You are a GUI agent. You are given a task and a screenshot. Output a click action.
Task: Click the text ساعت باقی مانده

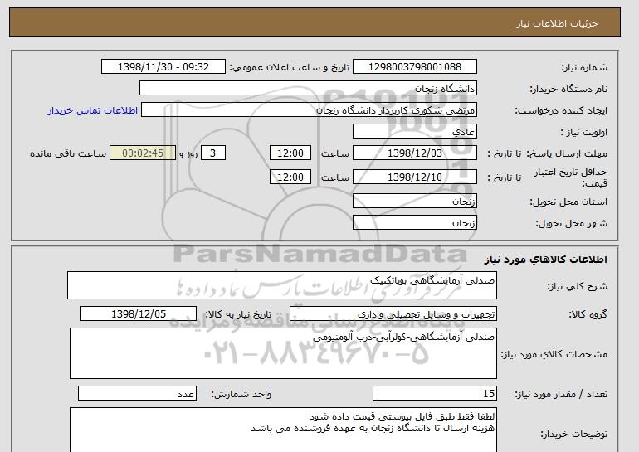[68, 153]
